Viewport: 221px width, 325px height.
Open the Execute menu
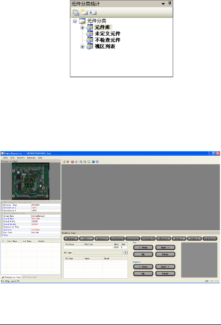coord(21,157)
